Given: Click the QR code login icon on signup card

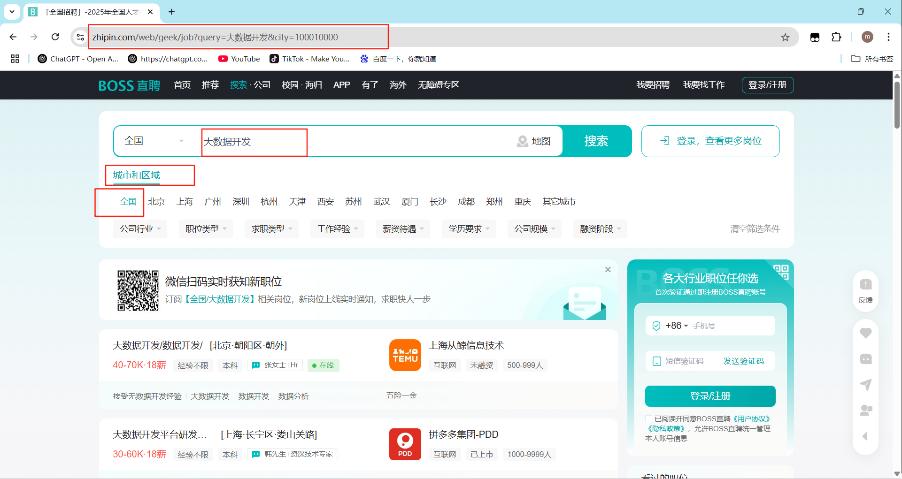Looking at the screenshot, I should click(781, 272).
